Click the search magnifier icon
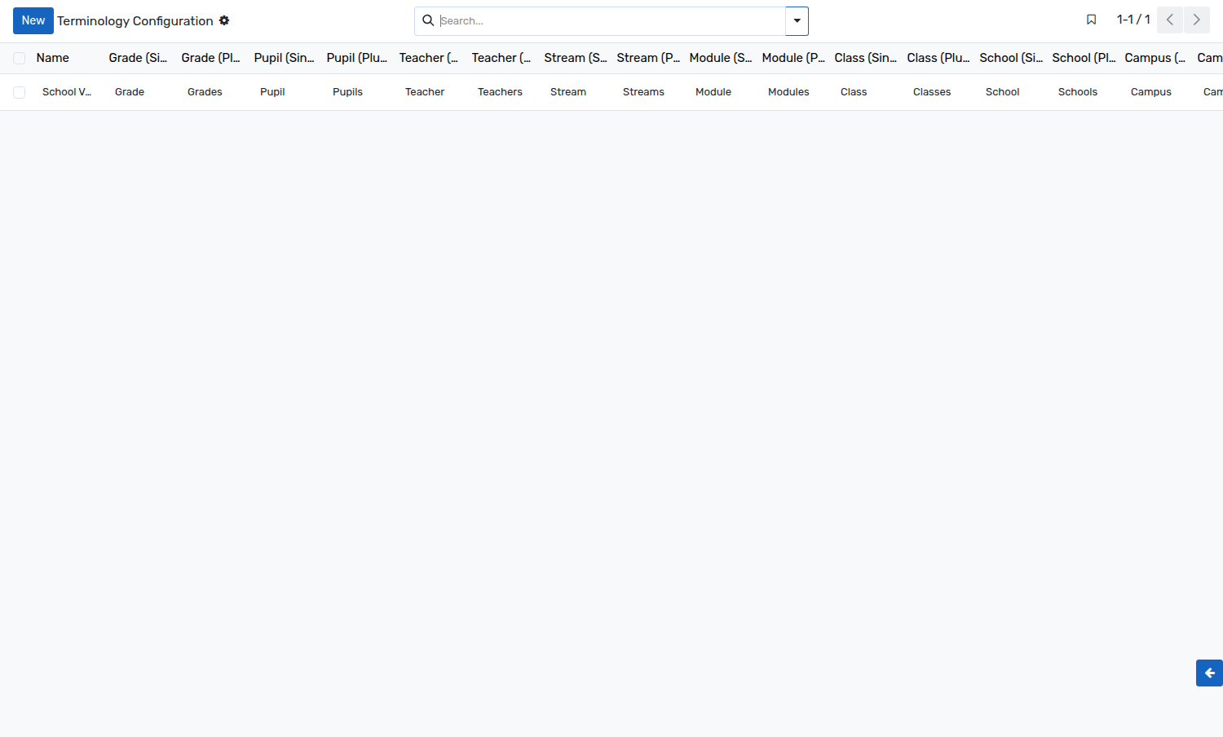1223x737 pixels. [x=428, y=20]
